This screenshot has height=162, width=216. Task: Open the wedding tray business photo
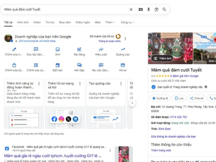click(x=170, y=48)
